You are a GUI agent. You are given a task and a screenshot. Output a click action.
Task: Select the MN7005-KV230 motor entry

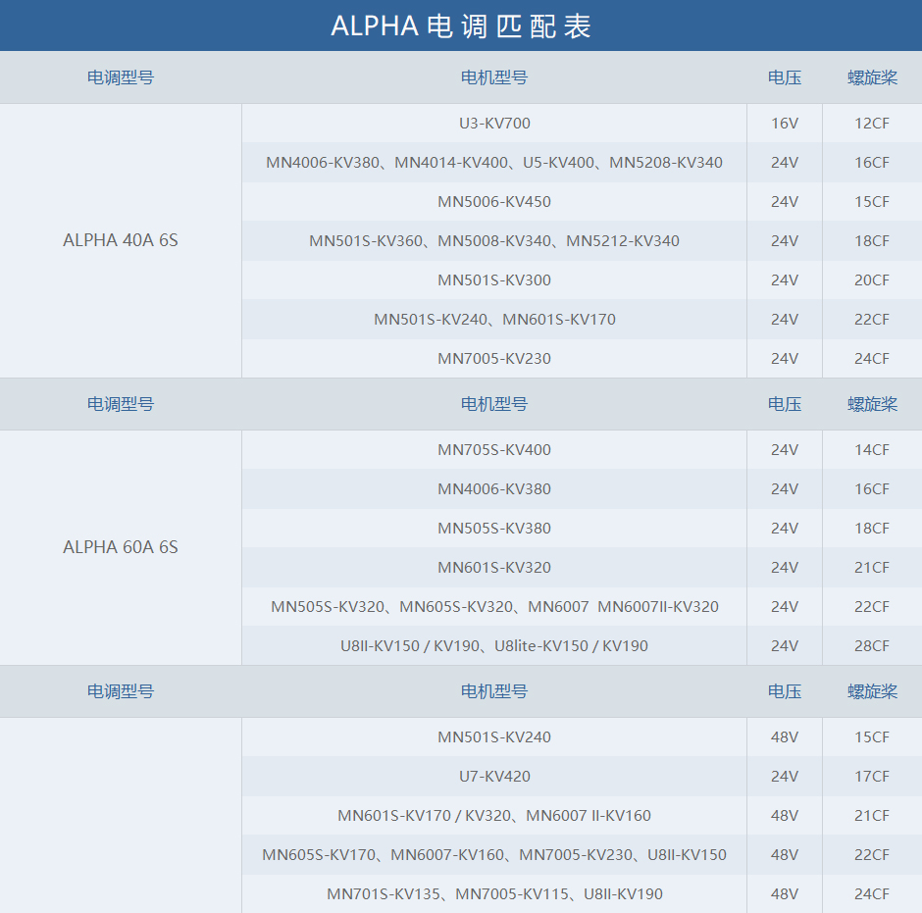point(494,359)
